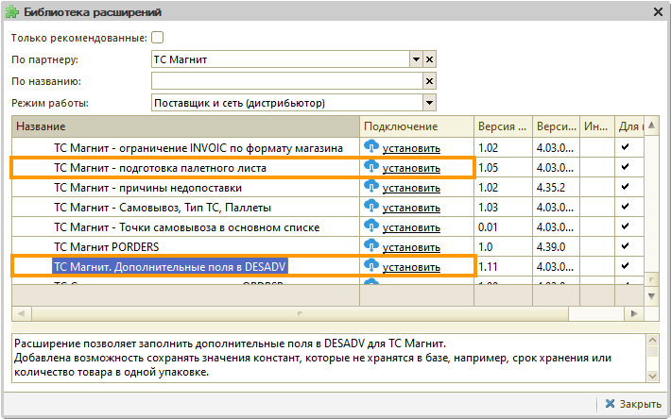Toggle Только рекомендованные checkbox
The image size is (671, 419).
pos(157,38)
